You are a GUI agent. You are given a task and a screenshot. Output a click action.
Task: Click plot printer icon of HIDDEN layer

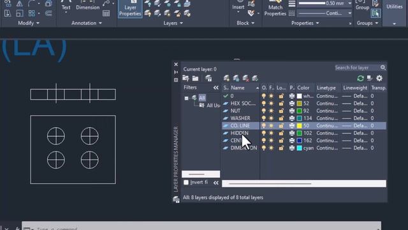pos(292,134)
